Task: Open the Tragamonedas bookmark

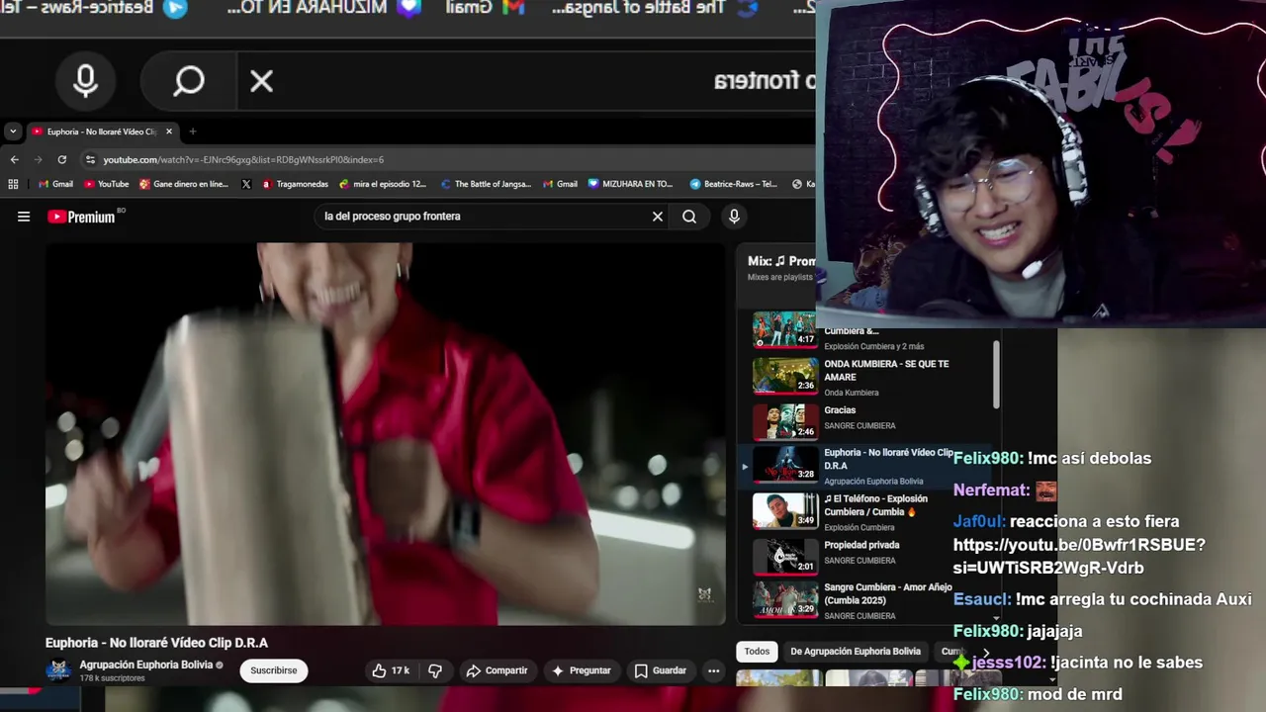Action: (295, 184)
